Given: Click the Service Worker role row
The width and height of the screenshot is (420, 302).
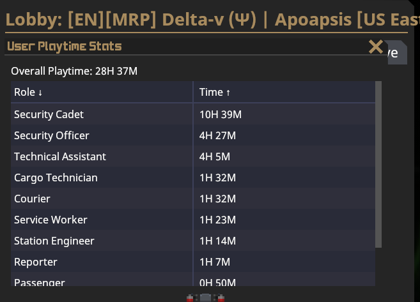Looking at the screenshot, I should [193, 220].
